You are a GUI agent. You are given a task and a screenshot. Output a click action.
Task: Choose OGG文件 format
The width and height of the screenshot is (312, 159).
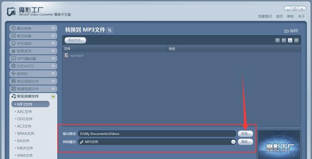[x=24, y=119]
